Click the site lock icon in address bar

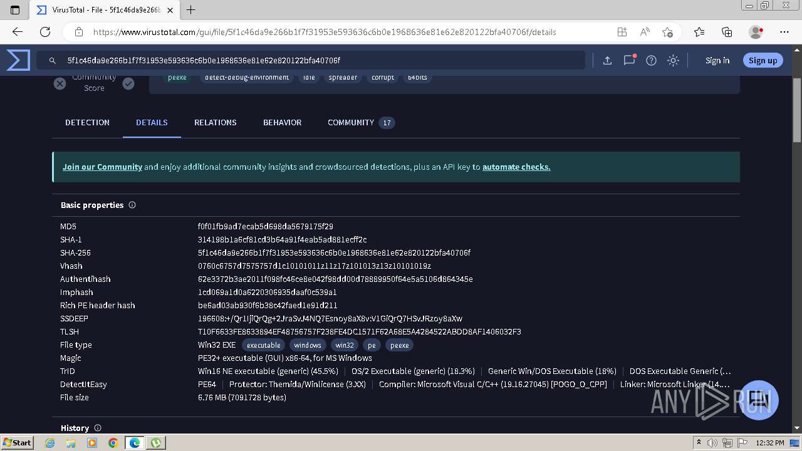coord(78,32)
